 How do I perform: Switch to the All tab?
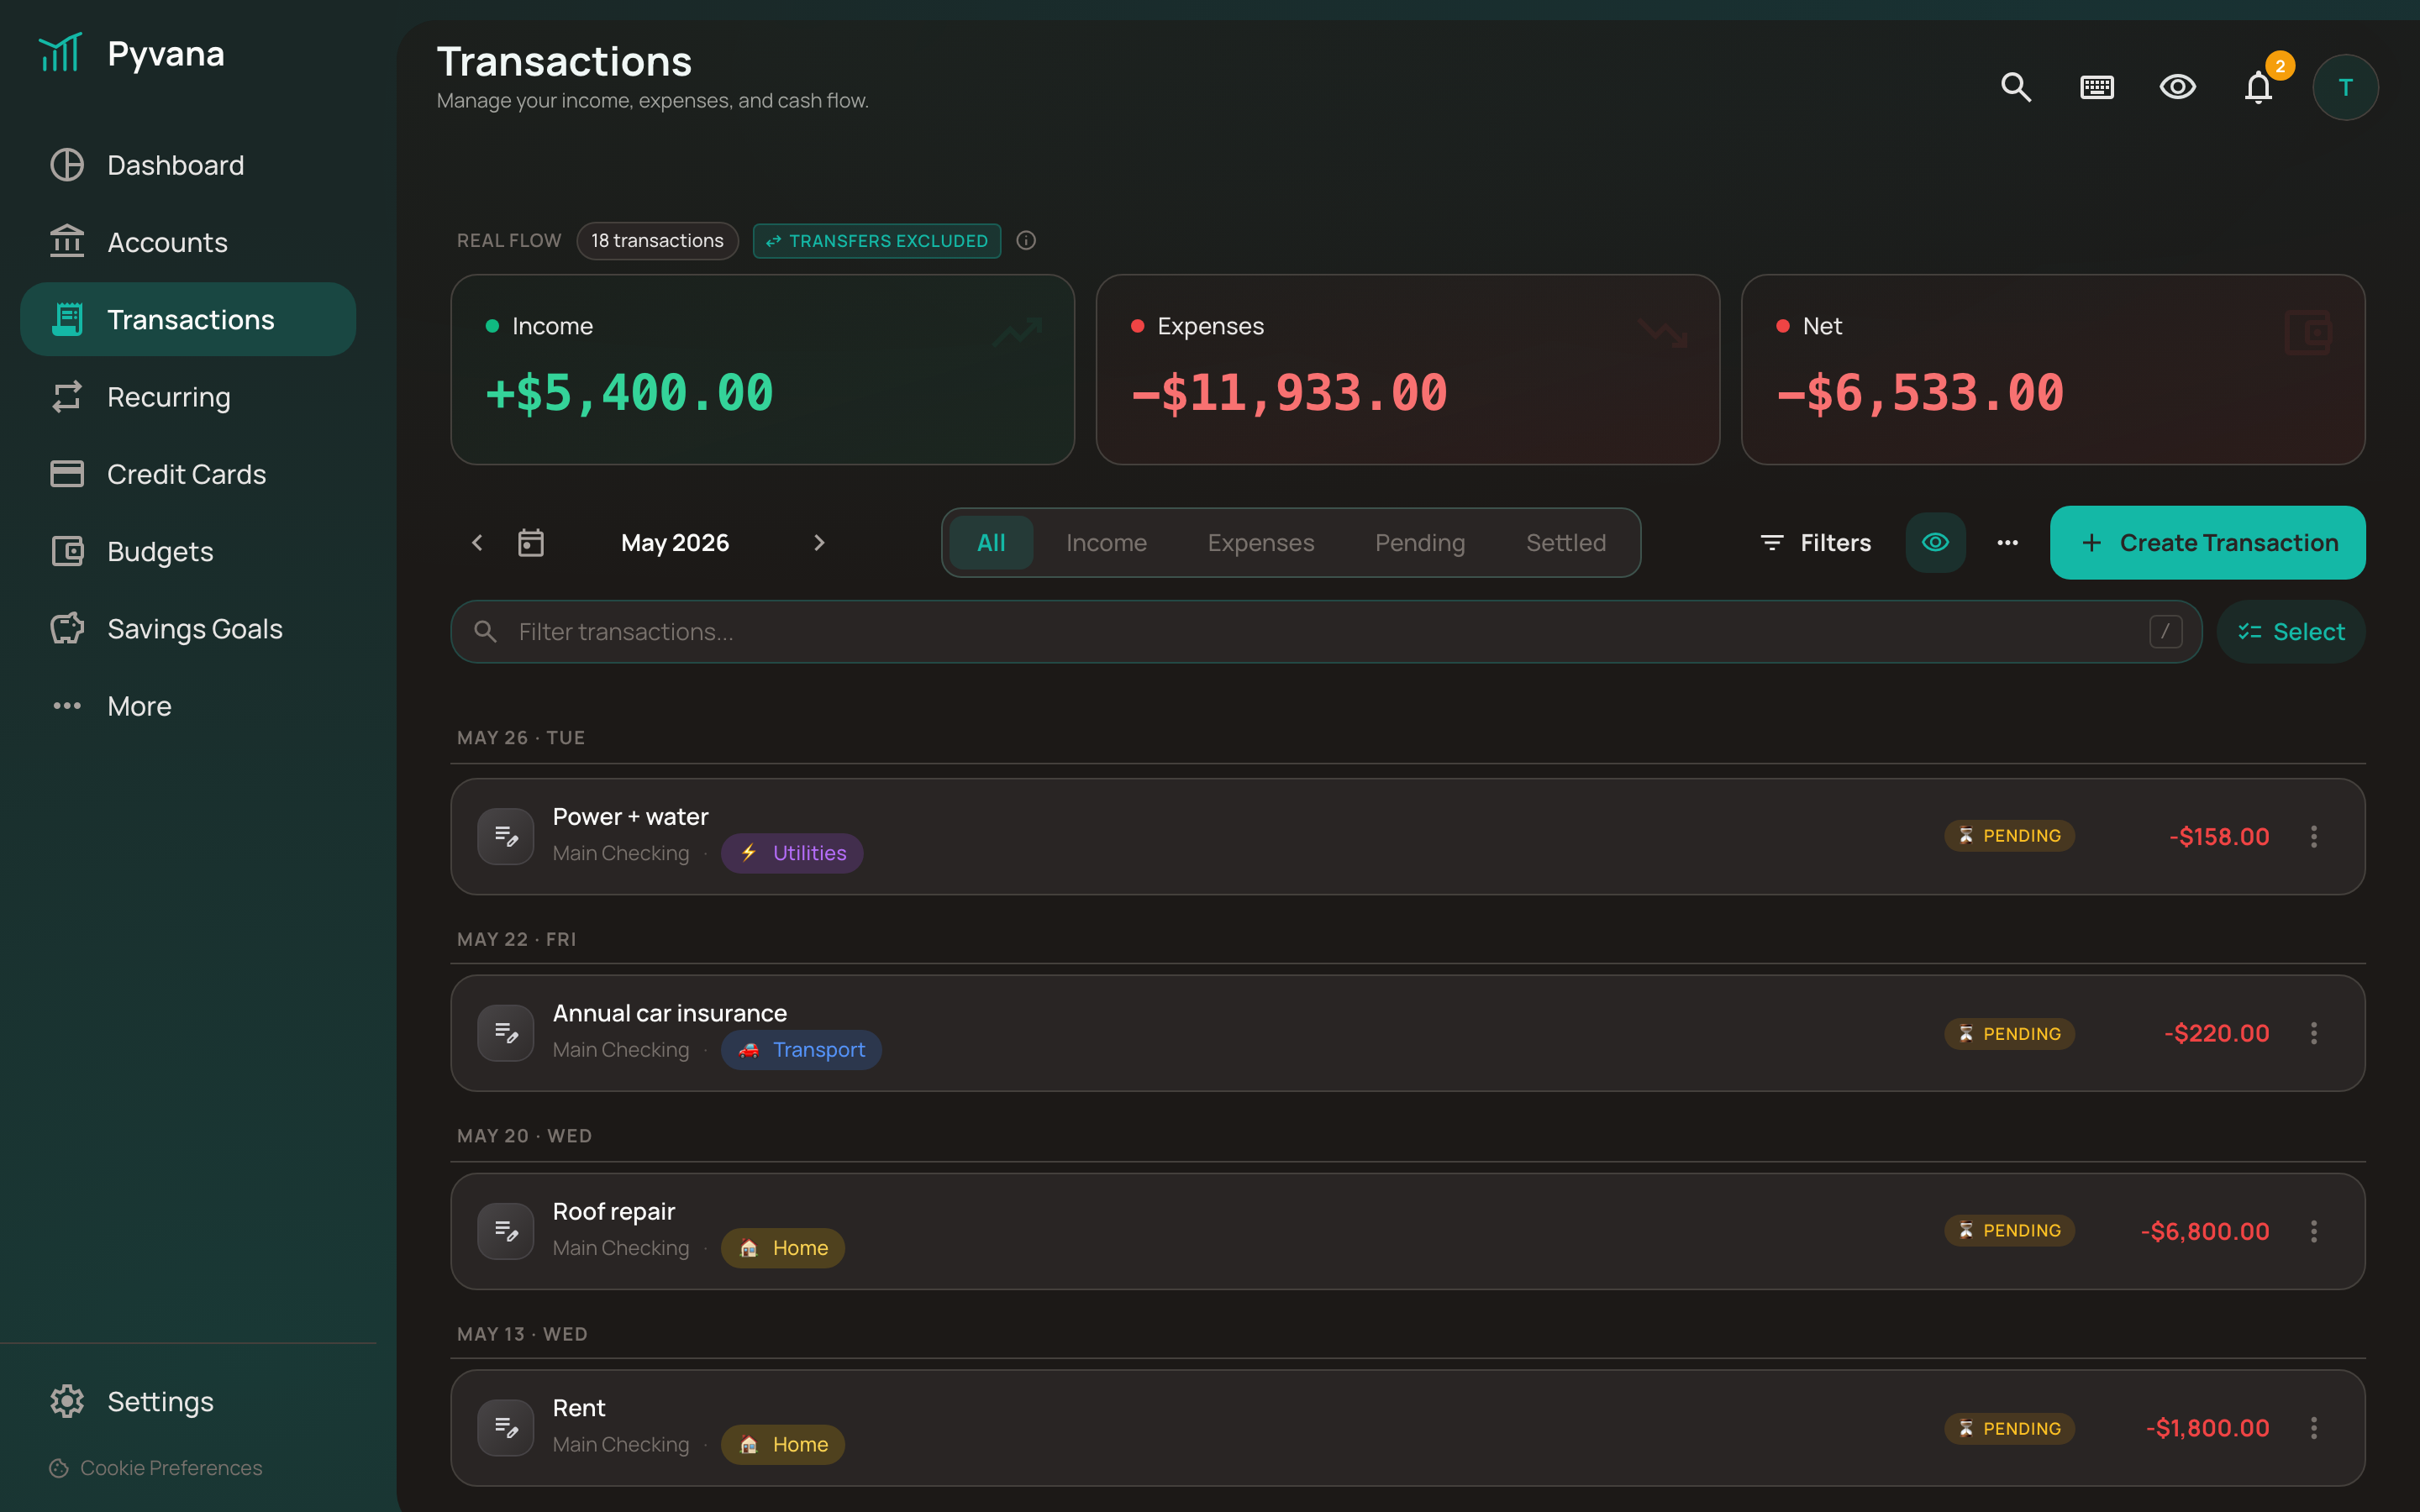pyautogui.click(x=991, y=543)
